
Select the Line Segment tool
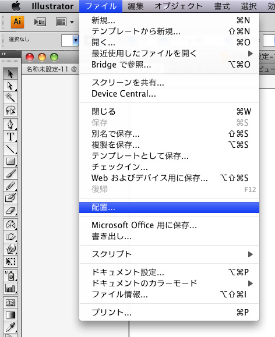tap(10, 149)
